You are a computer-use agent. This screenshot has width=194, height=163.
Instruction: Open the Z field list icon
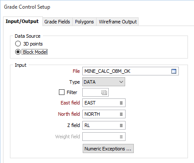coord(121,125)
